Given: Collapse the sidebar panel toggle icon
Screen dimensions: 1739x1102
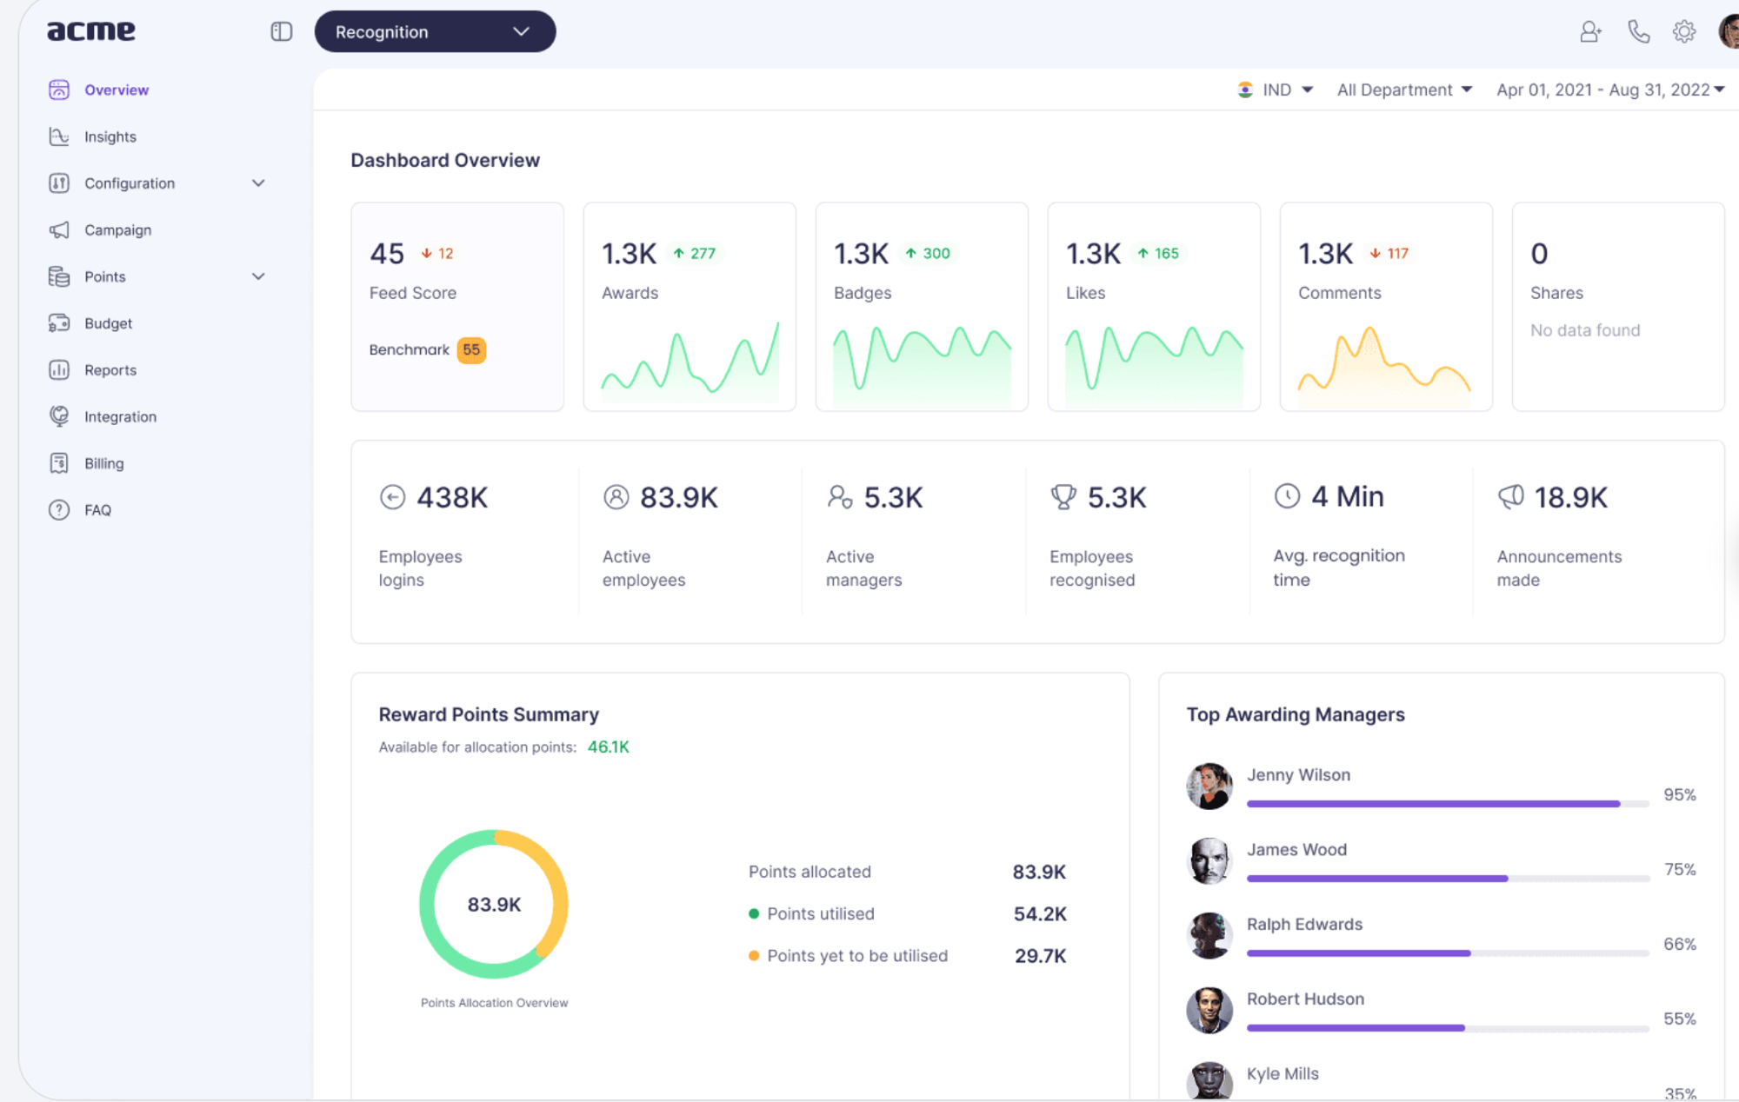Looking at the screenshot, I should pos(281,32).
